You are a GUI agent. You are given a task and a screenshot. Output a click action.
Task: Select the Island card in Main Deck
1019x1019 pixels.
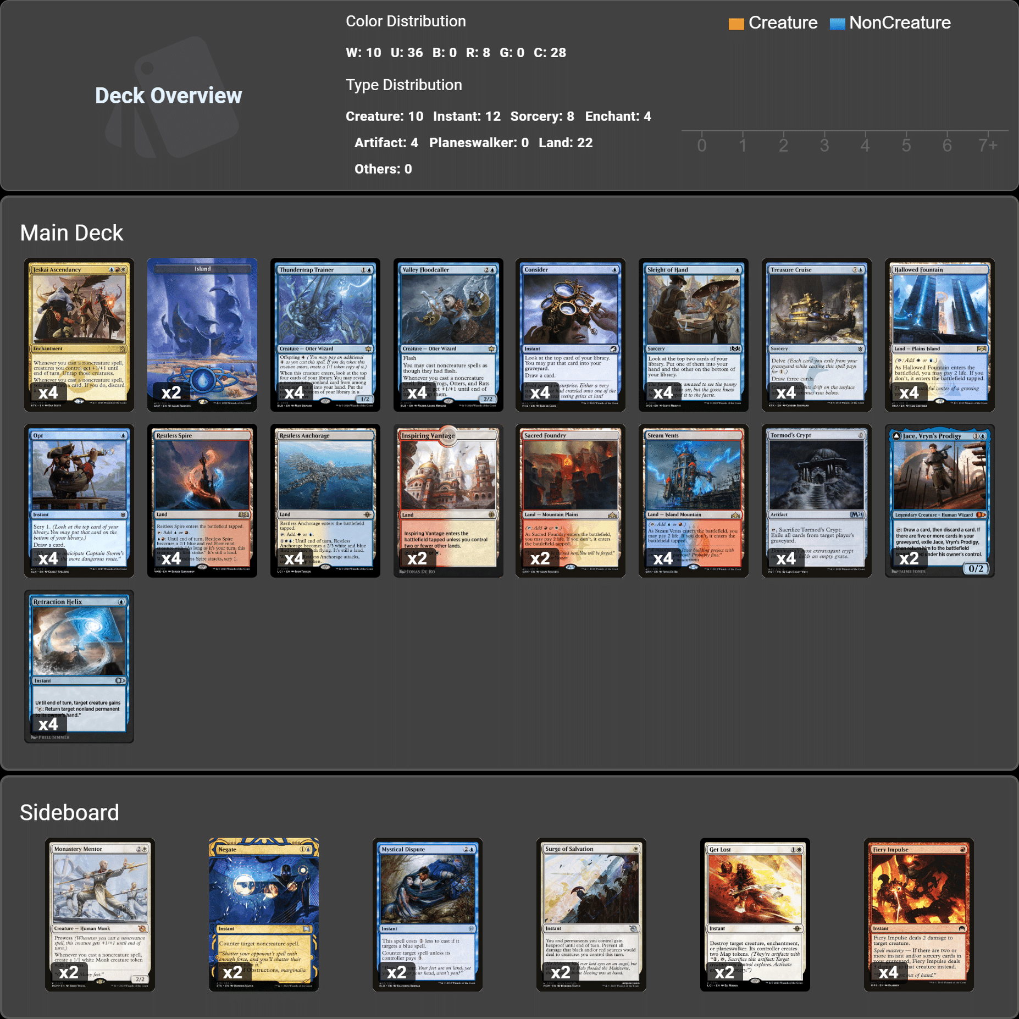(x=202, y=335)
